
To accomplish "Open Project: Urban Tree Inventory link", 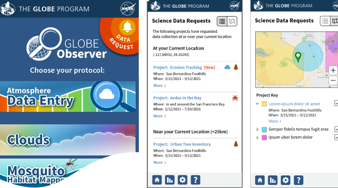I will coord(182,144).
